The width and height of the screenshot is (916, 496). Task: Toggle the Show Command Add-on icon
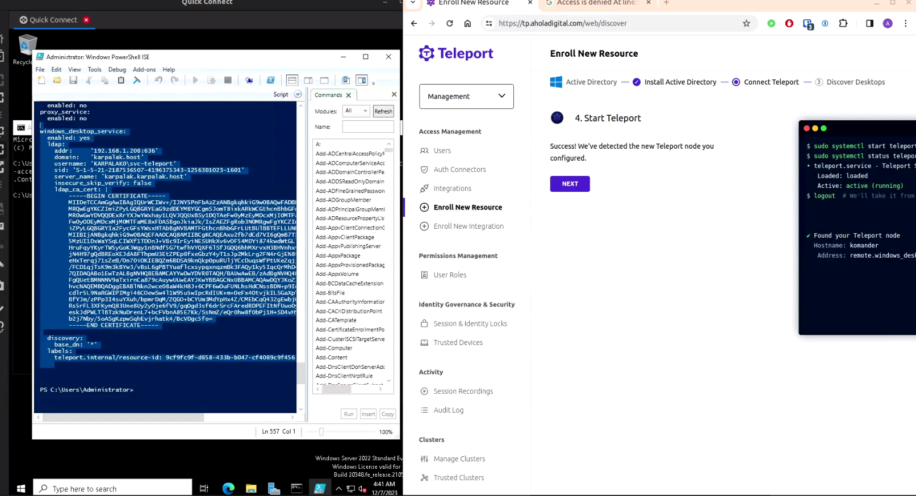pos(362,81)
